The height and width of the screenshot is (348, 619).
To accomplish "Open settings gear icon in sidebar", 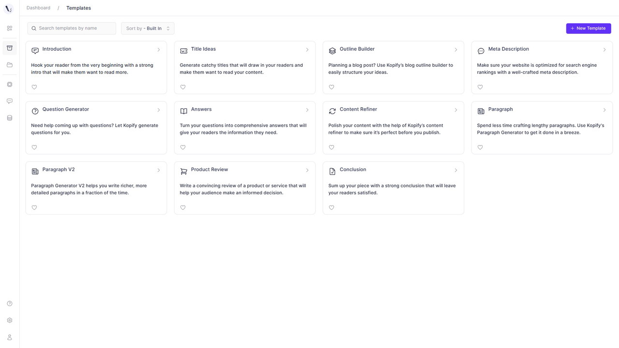I will (x=10, y=320).
